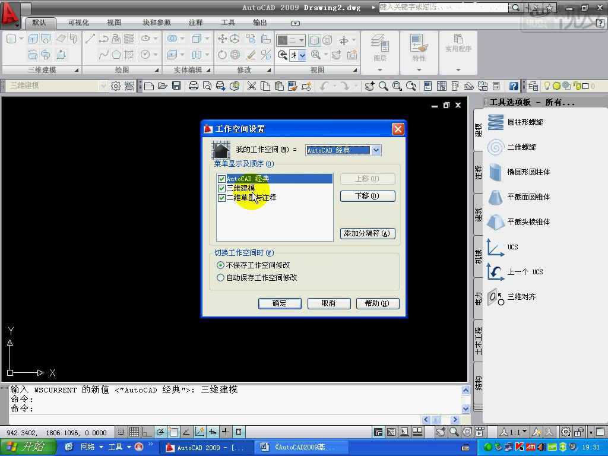Click the Zoom Realtime magnifier icon

(x=383, y=86)
